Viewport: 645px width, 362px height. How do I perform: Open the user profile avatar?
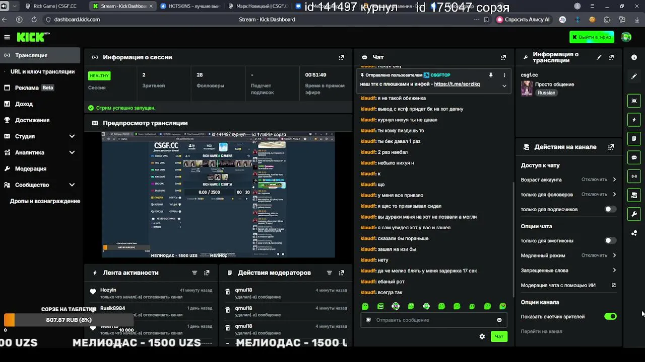tap(626, 37)
